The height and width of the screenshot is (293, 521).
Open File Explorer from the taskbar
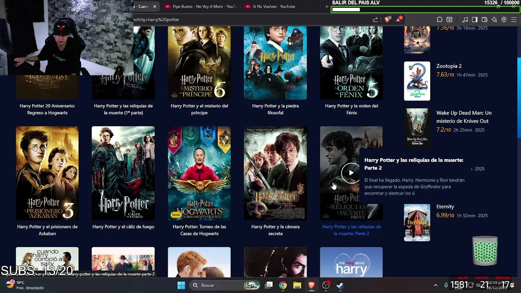coord(297,285)
